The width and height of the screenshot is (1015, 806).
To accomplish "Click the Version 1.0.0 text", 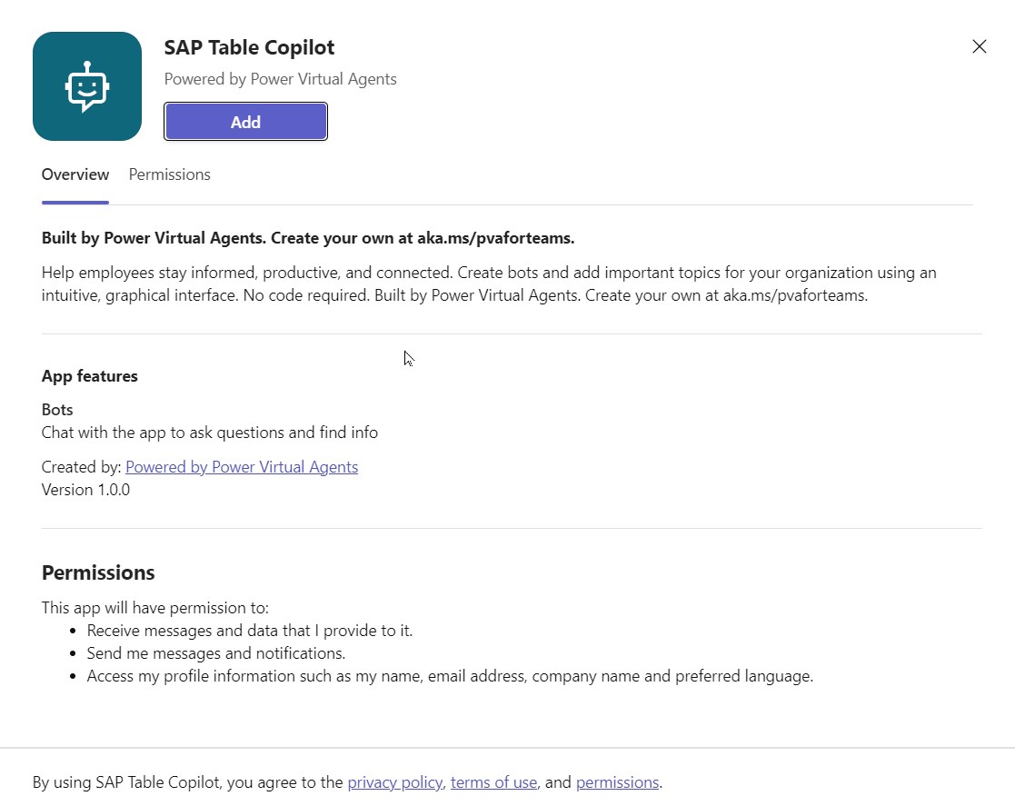I will coord(85,490).
